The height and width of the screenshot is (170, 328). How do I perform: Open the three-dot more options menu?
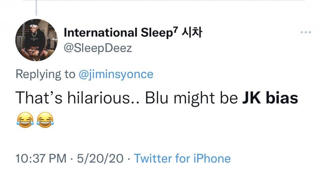pyautogui.click(x=305, y=32)
